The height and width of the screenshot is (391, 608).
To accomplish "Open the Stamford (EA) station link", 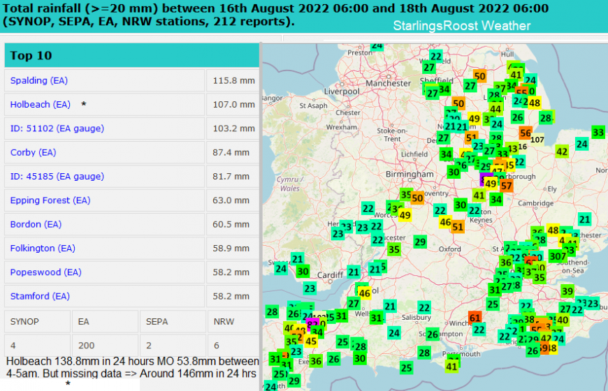I will [x=40, y=297].
